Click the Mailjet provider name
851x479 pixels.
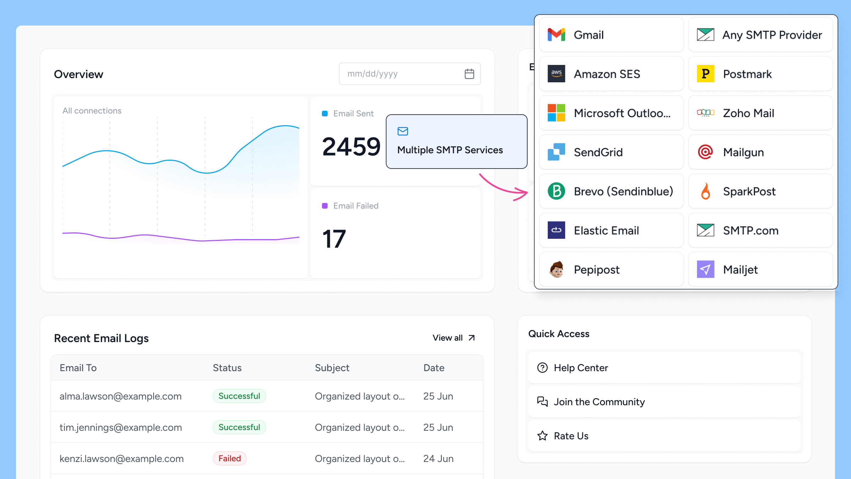(740, 270)
